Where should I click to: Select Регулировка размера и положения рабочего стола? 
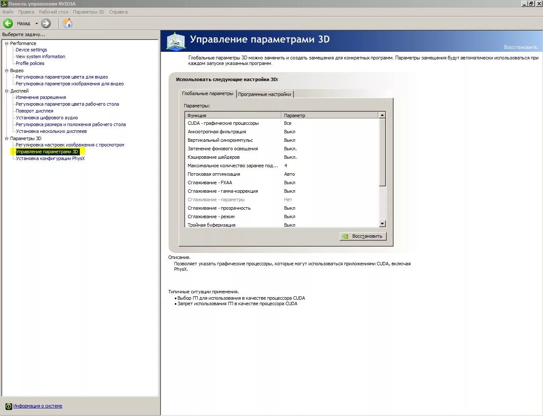click(x=70, y=124)
